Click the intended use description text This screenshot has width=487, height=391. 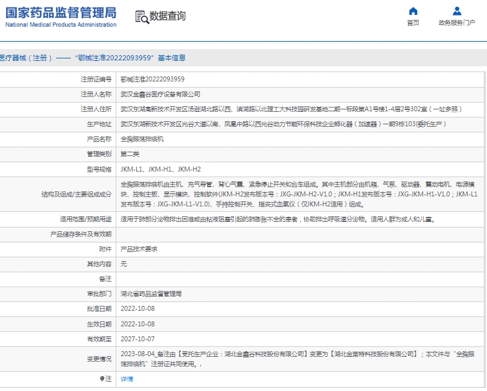278,219
